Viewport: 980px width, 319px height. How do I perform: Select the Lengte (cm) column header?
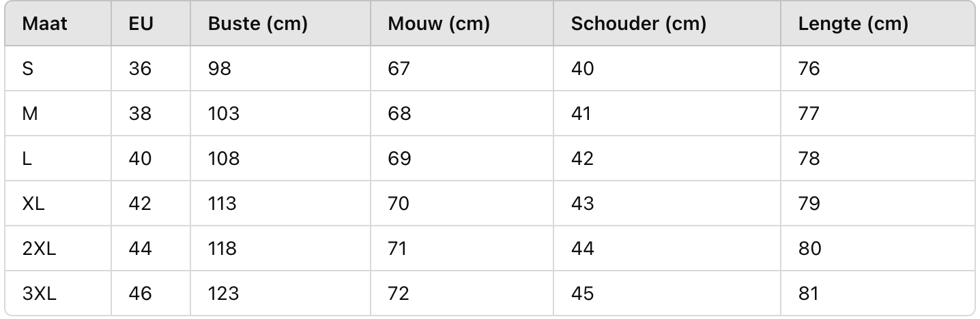878,24
